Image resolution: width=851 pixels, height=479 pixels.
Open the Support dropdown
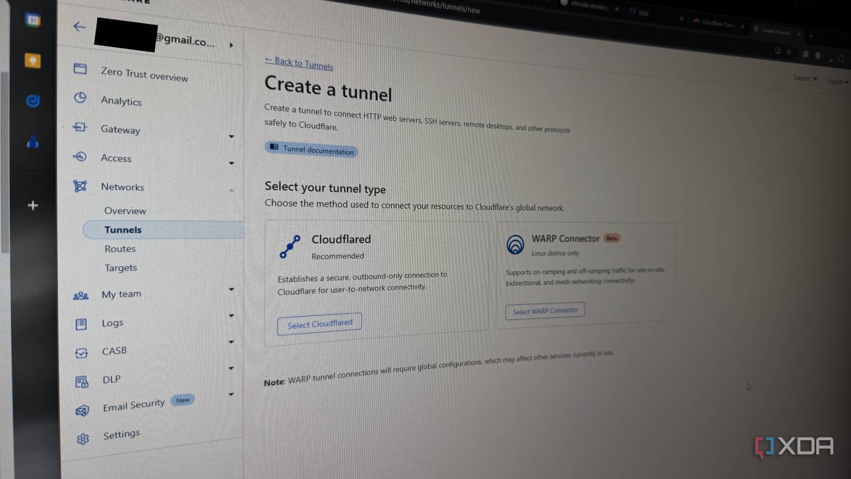(805, 78)
